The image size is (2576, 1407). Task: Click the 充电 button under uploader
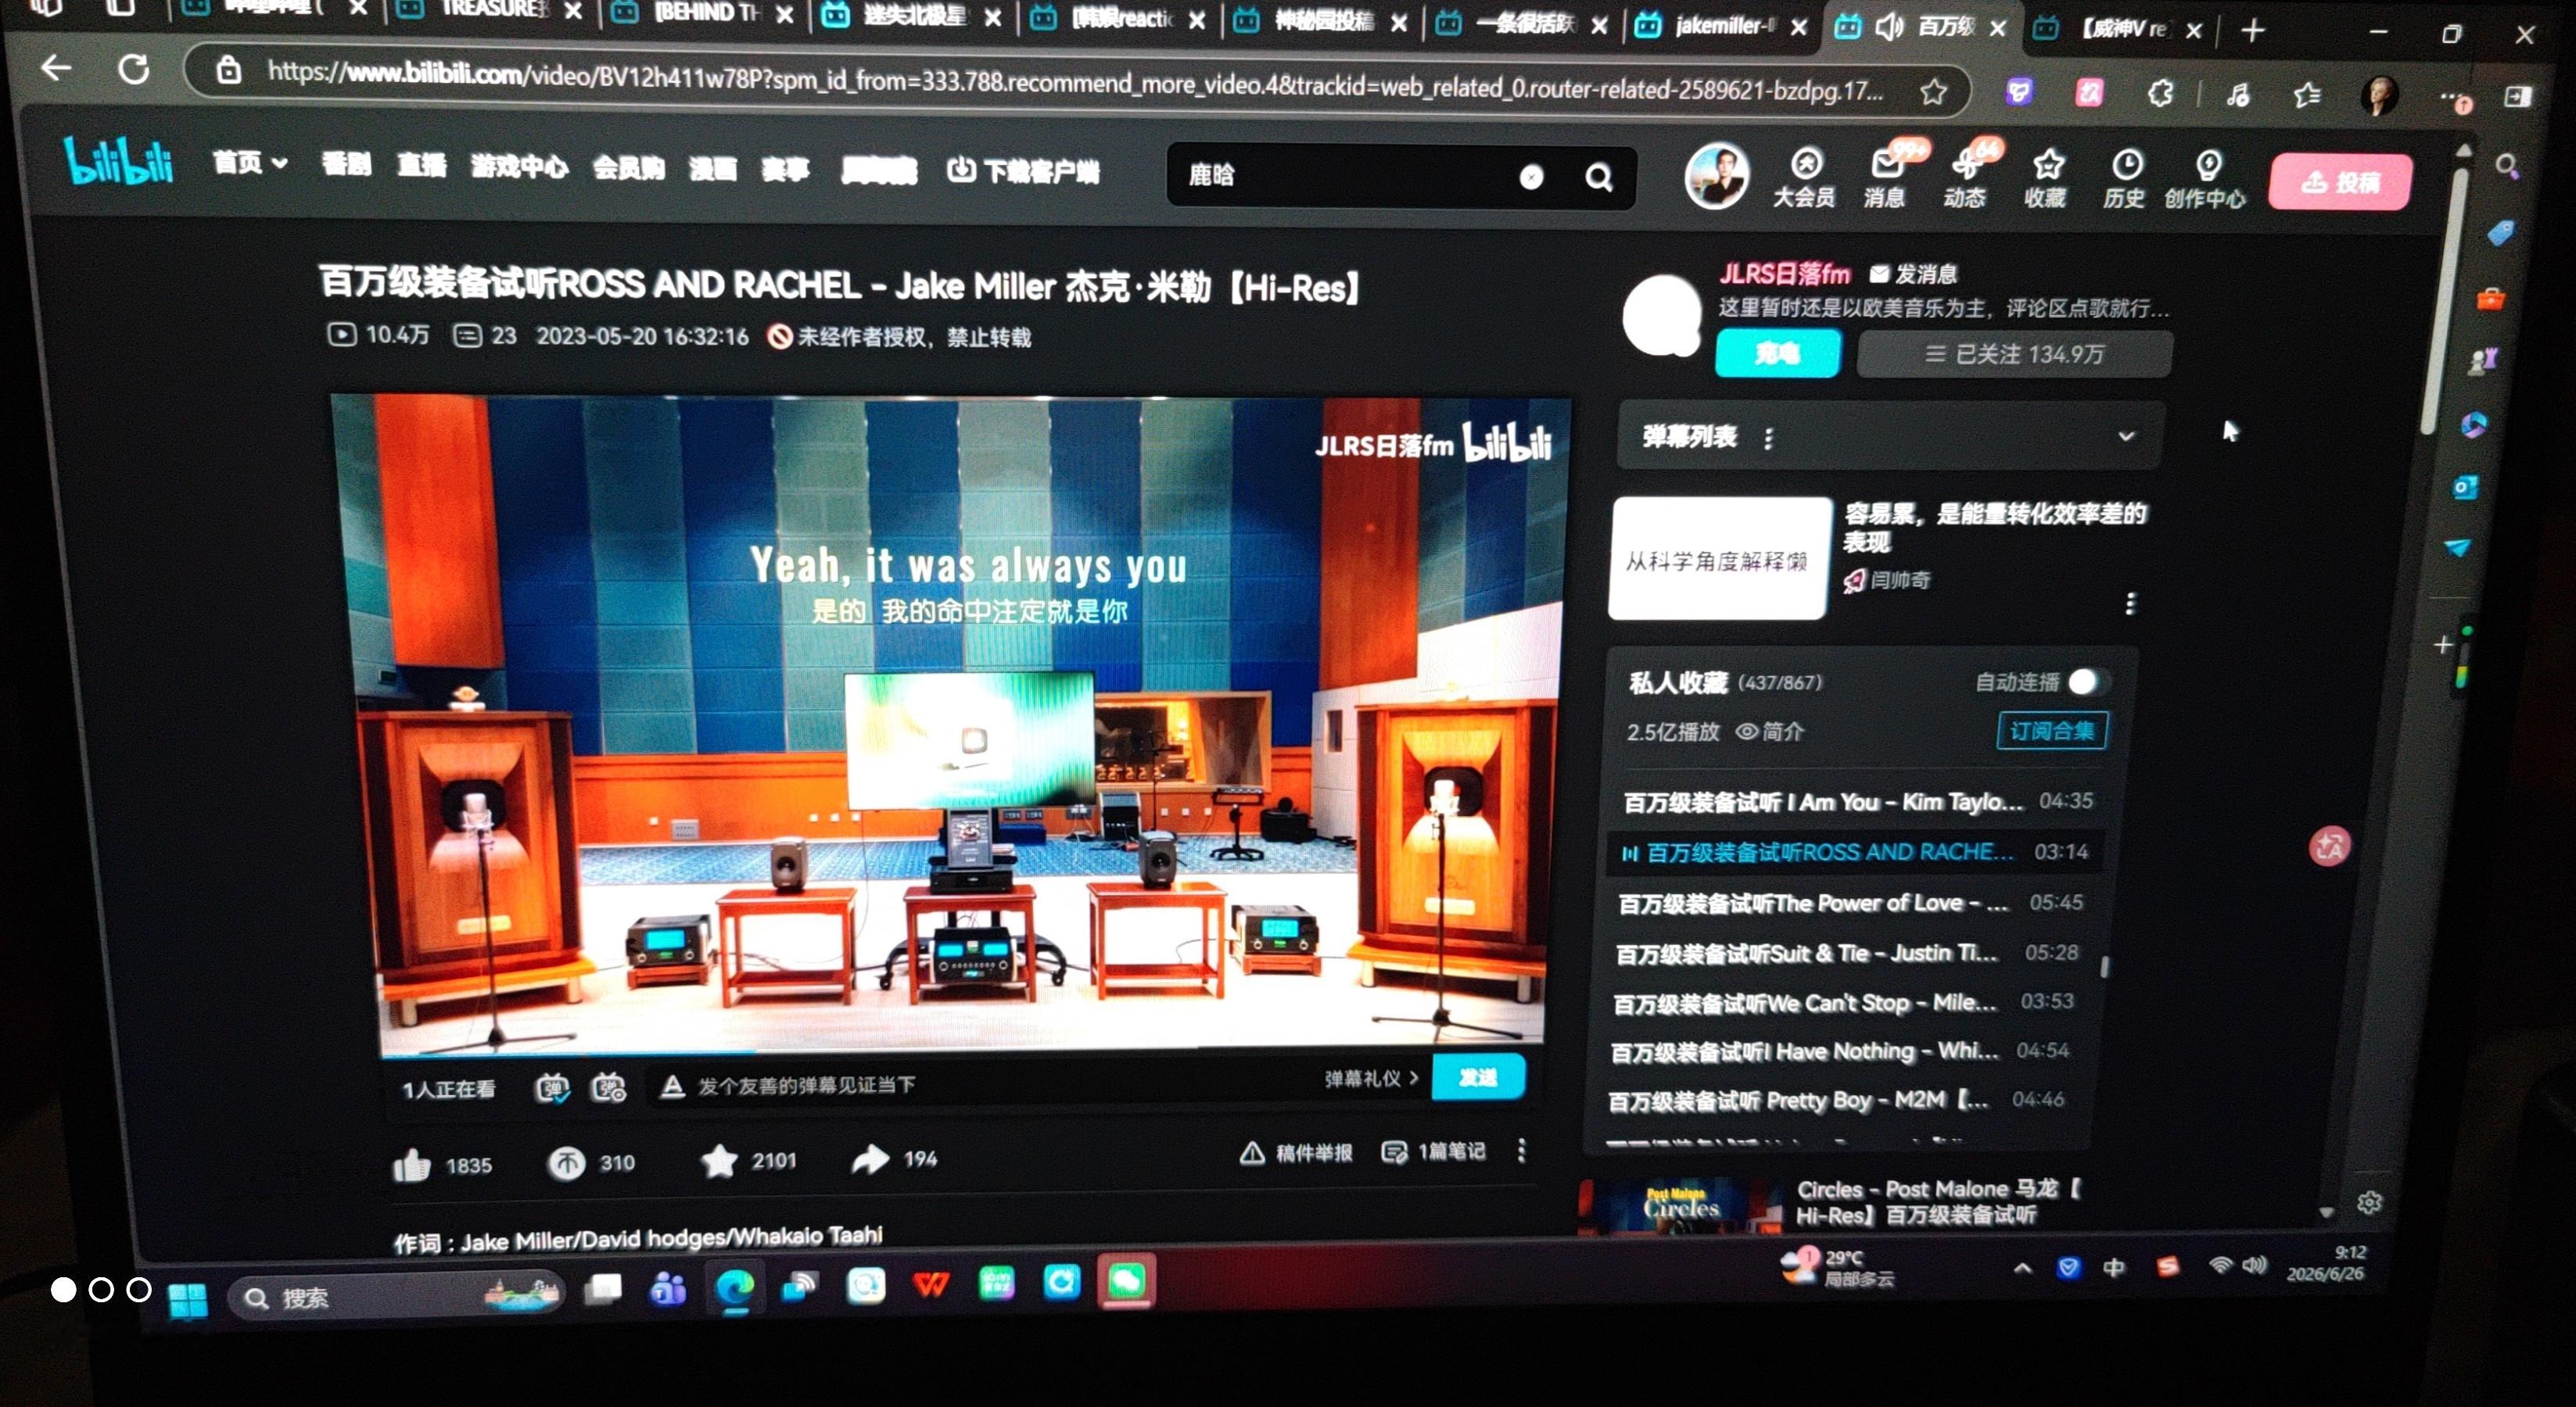(1778, 353)
